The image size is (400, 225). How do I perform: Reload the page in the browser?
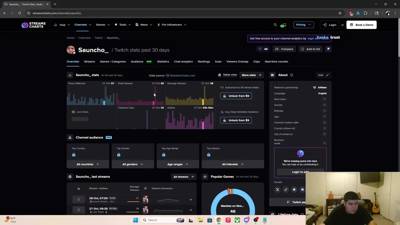(x=19, y=13)
